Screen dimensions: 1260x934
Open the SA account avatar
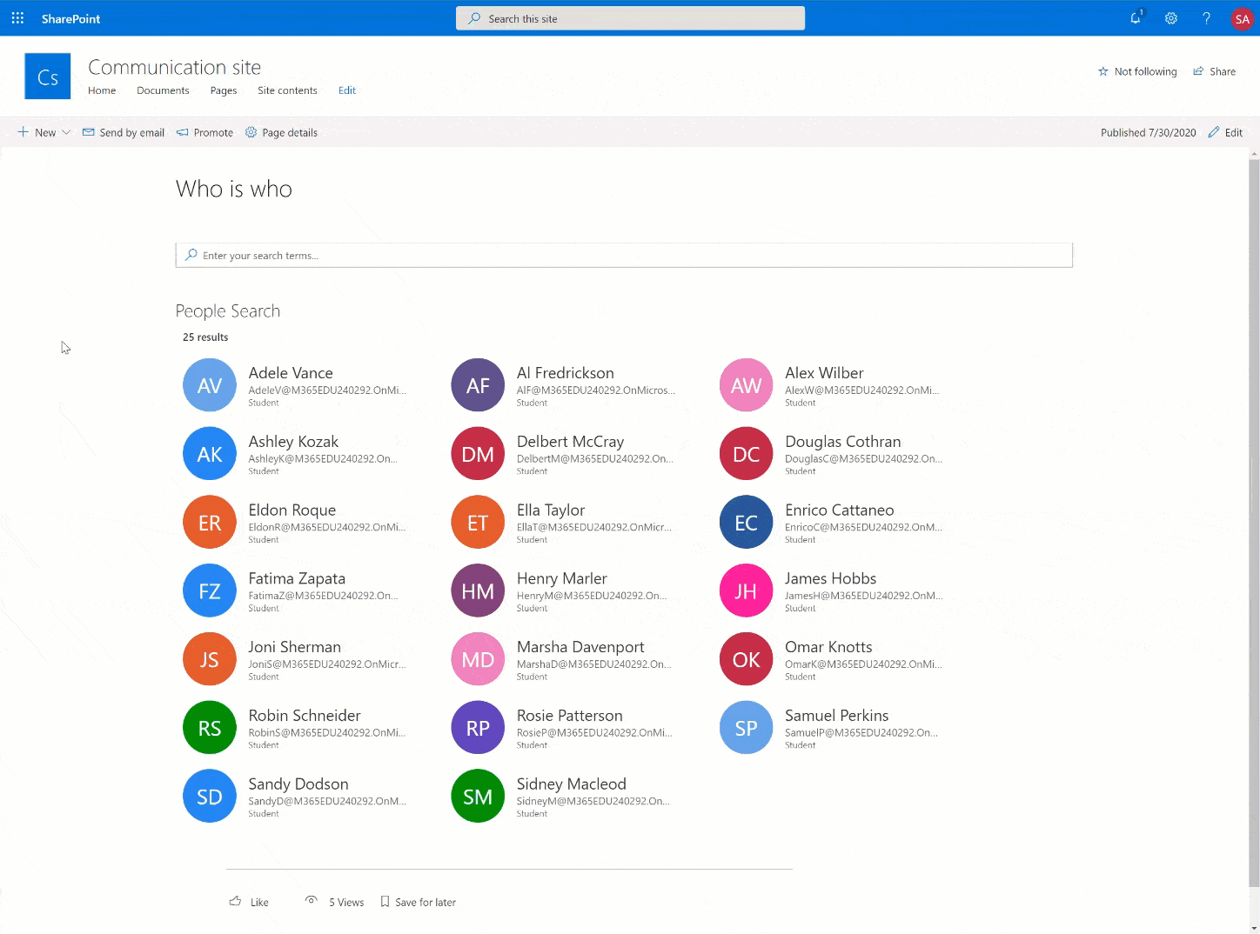click(x=1242, y=18)
